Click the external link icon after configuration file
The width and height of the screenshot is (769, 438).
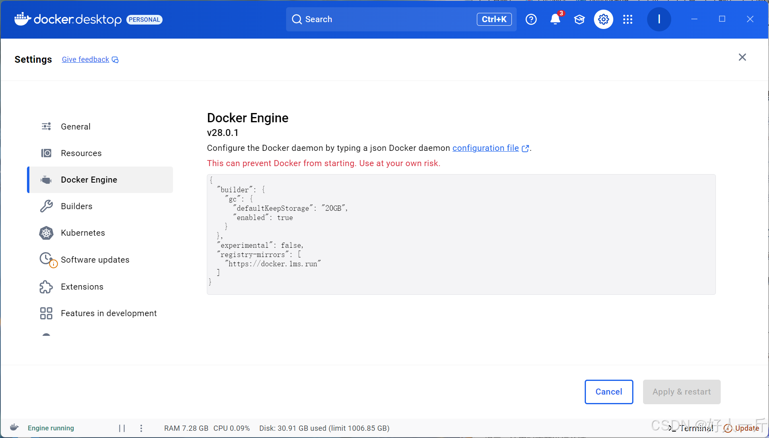(x=525, y=148)
